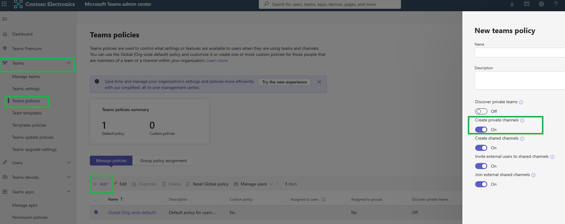
Task: Click the Teams group icon in sidebar
Action: [x=5, y=63]
